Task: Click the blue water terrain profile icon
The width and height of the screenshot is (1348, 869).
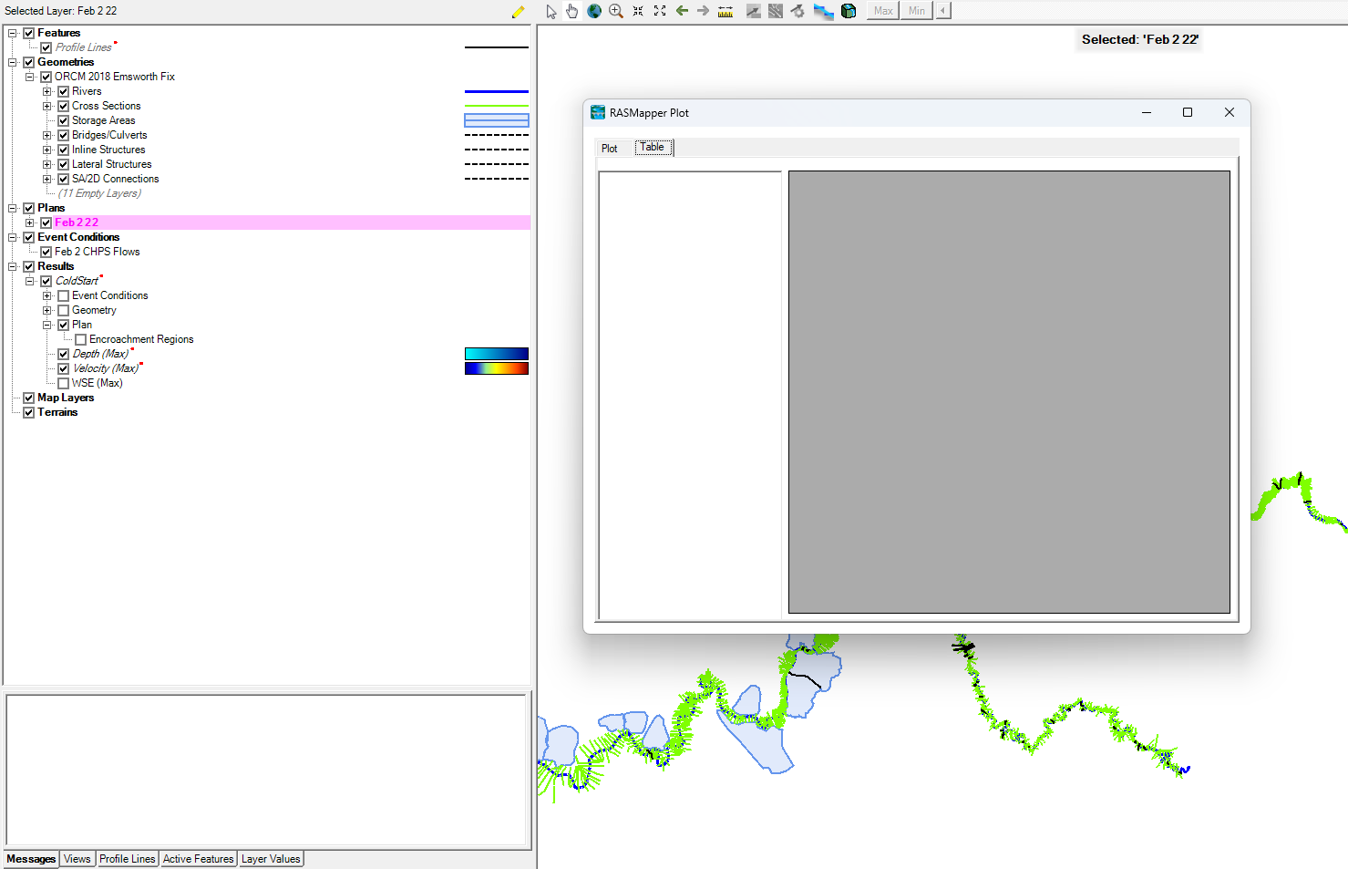Action: point(823,11)
